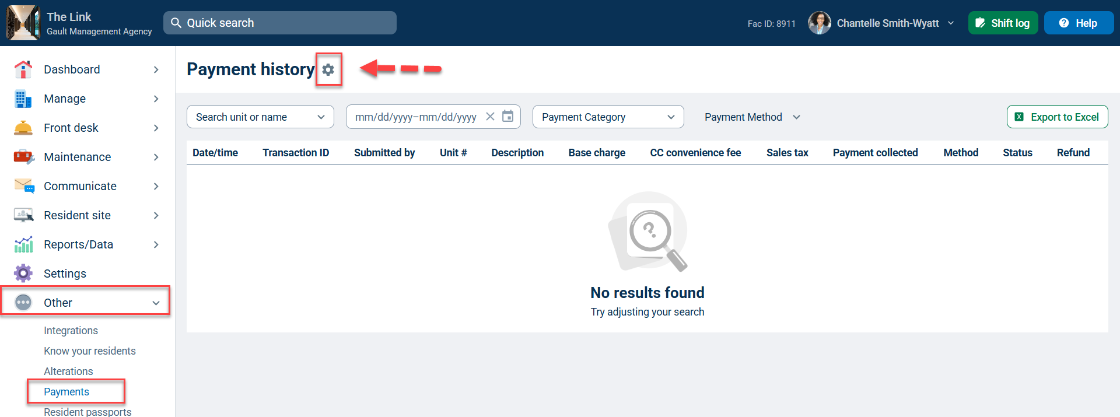Open Integrations submenu item
The width and height of the screenshot is (1120, 417).
click(71, 331)
